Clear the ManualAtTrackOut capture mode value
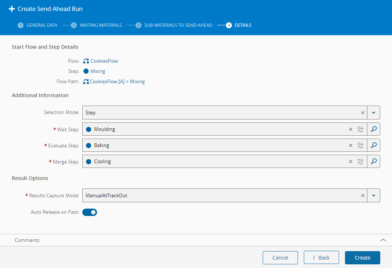The image size is (392, 268). click(363, 195)
